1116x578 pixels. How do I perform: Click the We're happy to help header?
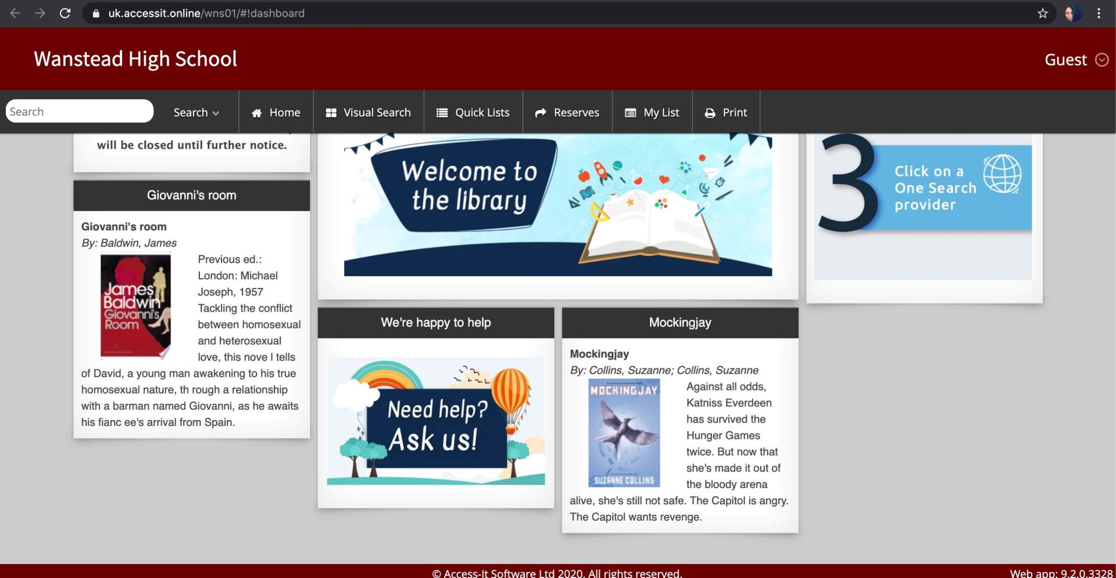[436, 323]
